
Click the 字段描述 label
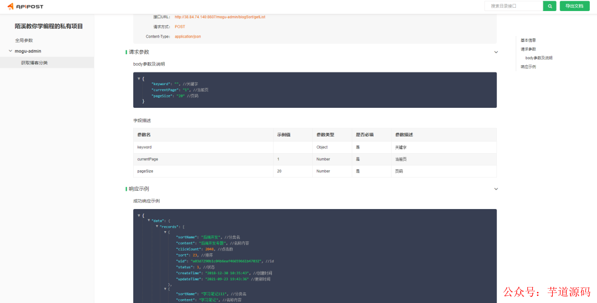click(143, 121)
